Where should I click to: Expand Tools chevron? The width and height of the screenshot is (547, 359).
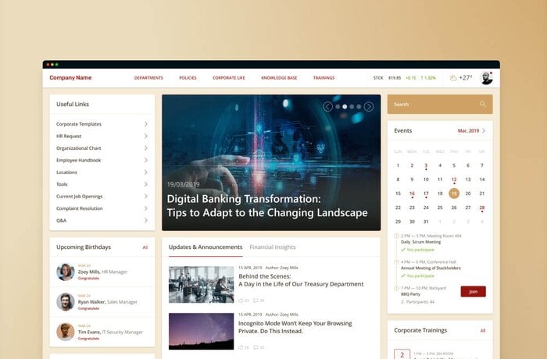point(146,184)
